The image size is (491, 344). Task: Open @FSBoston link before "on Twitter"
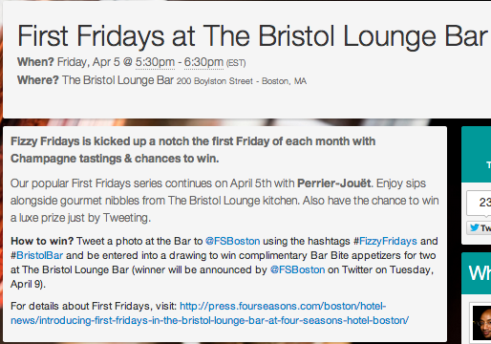click(x=297, y=269)
